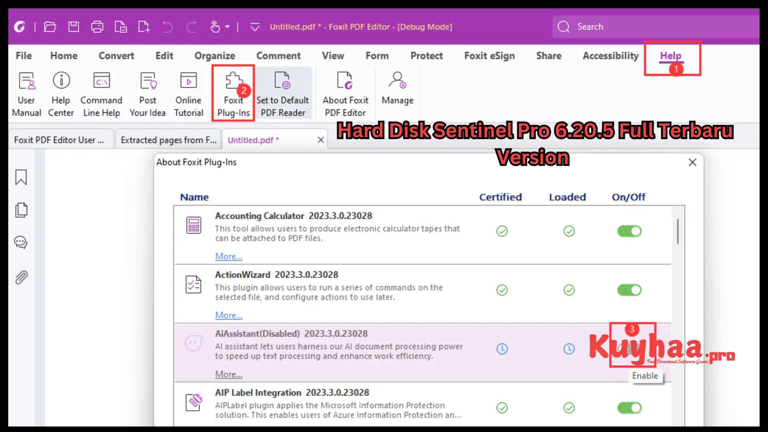
Task: Toggle Accounting Calculator plugin On/Off
Action: (629, 231)
